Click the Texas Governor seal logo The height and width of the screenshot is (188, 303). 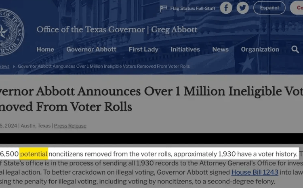[x=11, y=32]
